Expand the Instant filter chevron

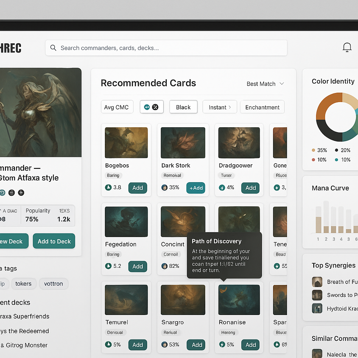[x=230, y=107]
